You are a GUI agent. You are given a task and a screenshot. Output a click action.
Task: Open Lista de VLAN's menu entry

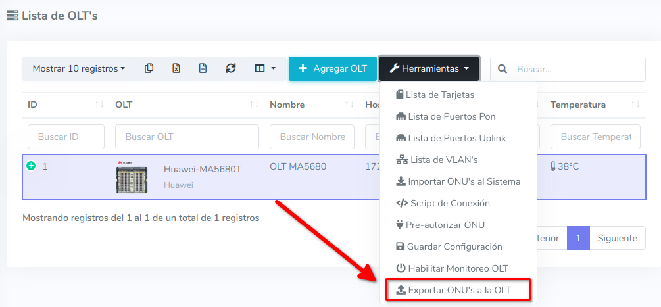pyautogui.click(x=443, y=160)
